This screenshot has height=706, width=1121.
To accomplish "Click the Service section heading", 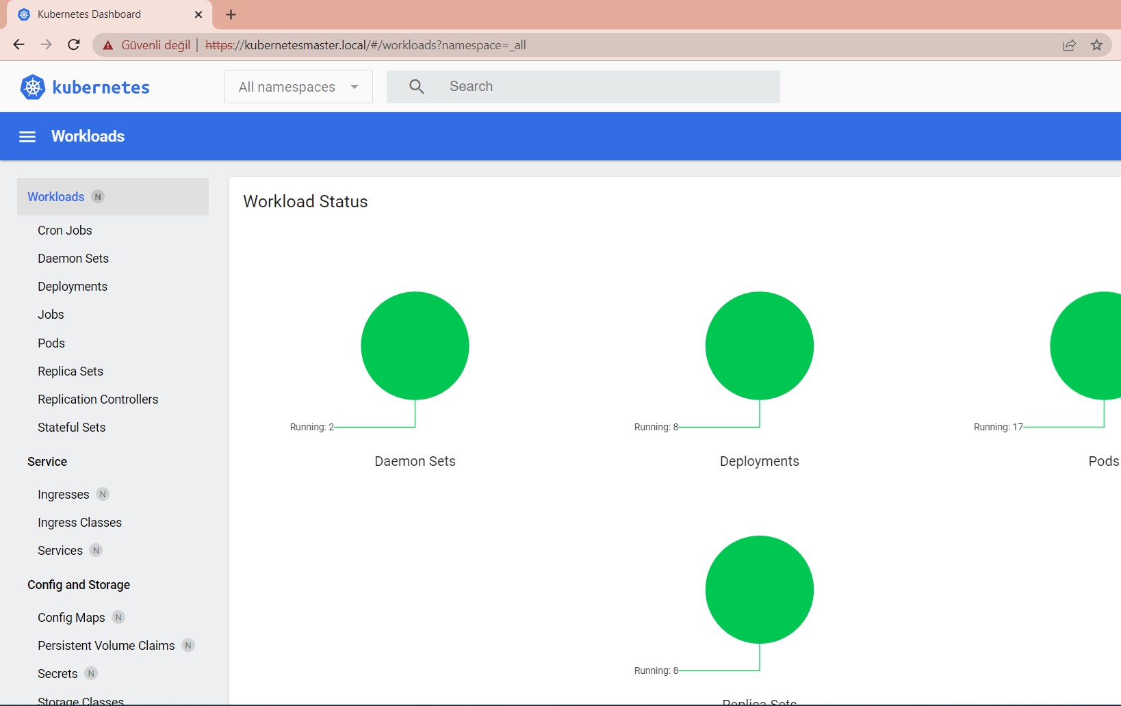I will coord(47,462).
